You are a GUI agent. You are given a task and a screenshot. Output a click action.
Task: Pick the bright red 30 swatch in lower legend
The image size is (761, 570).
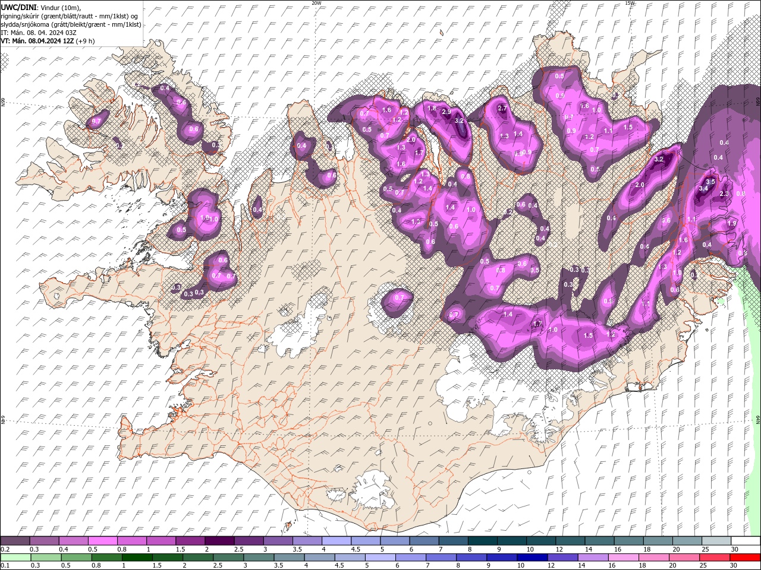[745, 558]
